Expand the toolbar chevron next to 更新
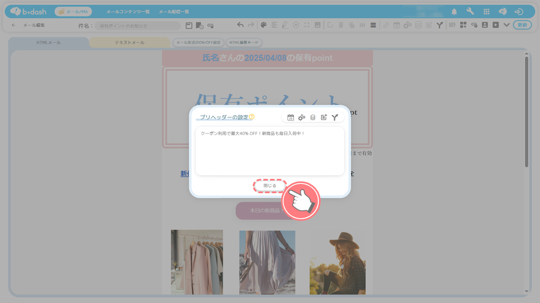This screenshot has height=303, width=540. coord(507,25)
